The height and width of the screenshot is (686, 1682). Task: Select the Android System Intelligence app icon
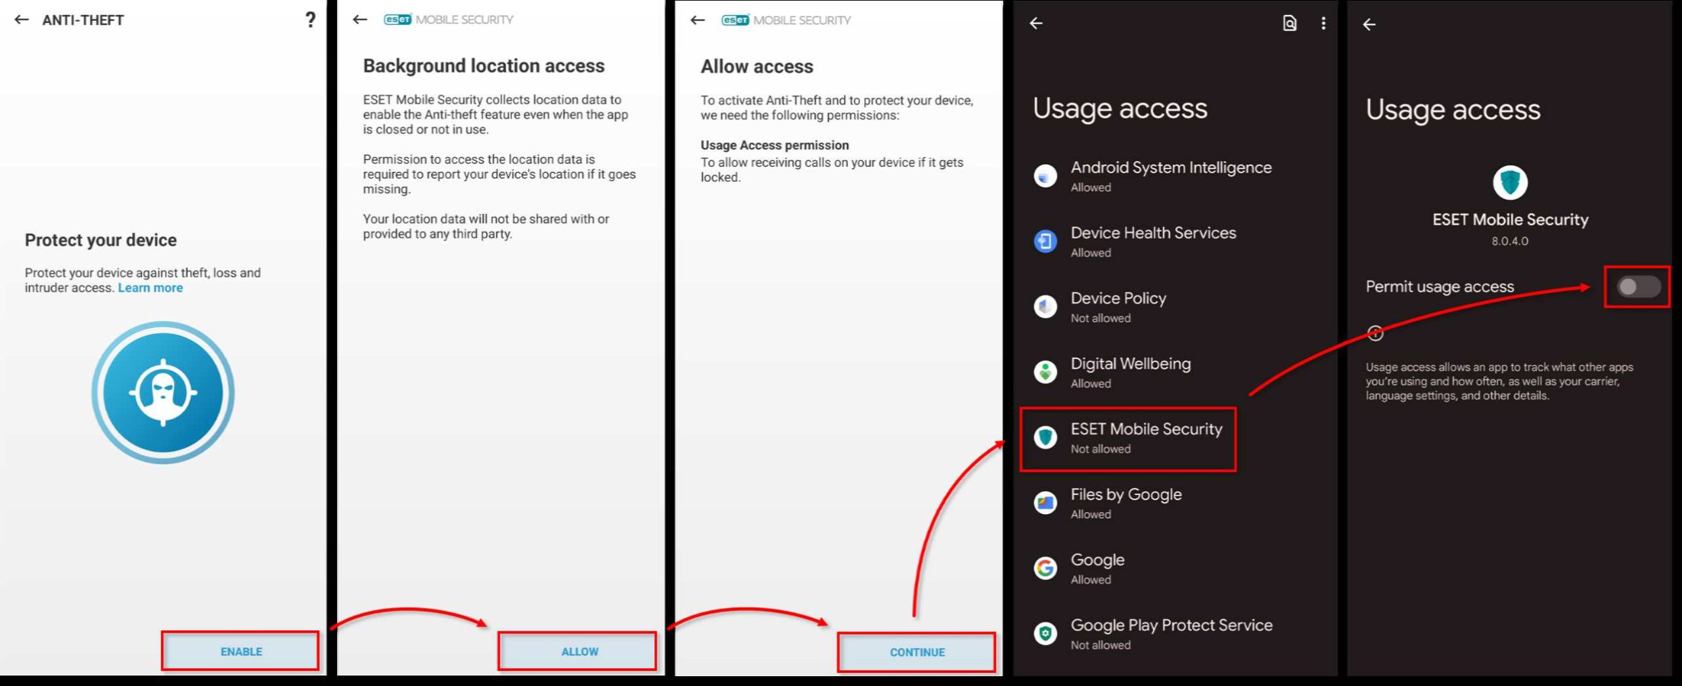(x=1045, y=176)
